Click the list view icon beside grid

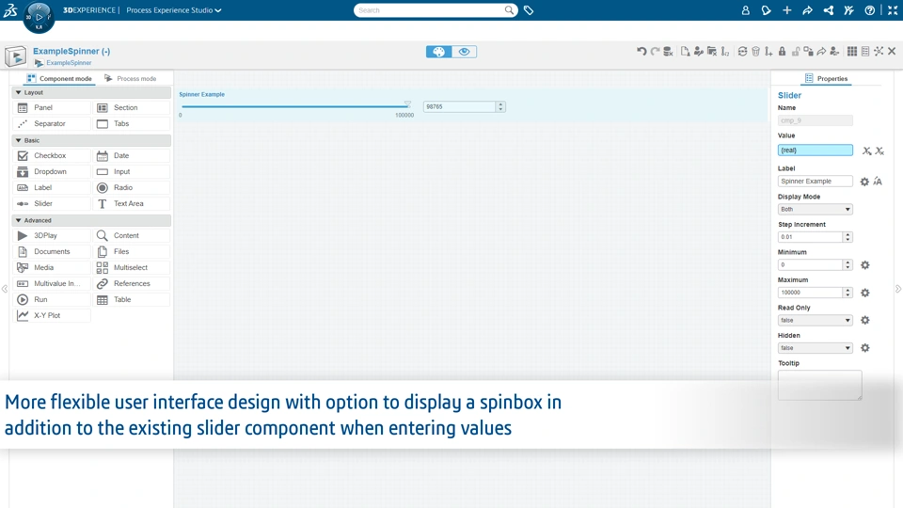865,51
